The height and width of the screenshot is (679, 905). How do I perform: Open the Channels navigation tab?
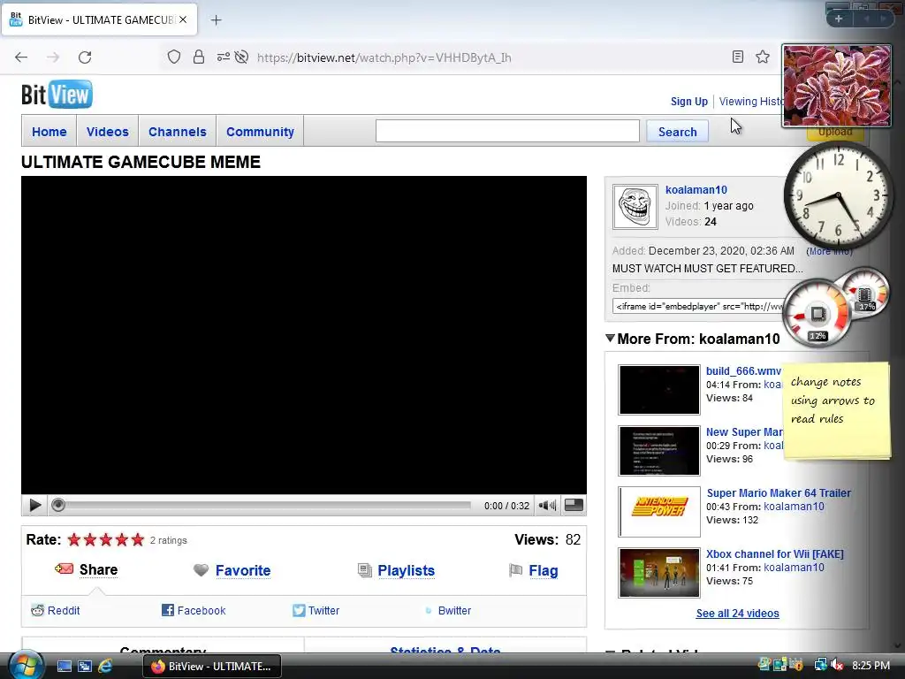tap(177, 132)
